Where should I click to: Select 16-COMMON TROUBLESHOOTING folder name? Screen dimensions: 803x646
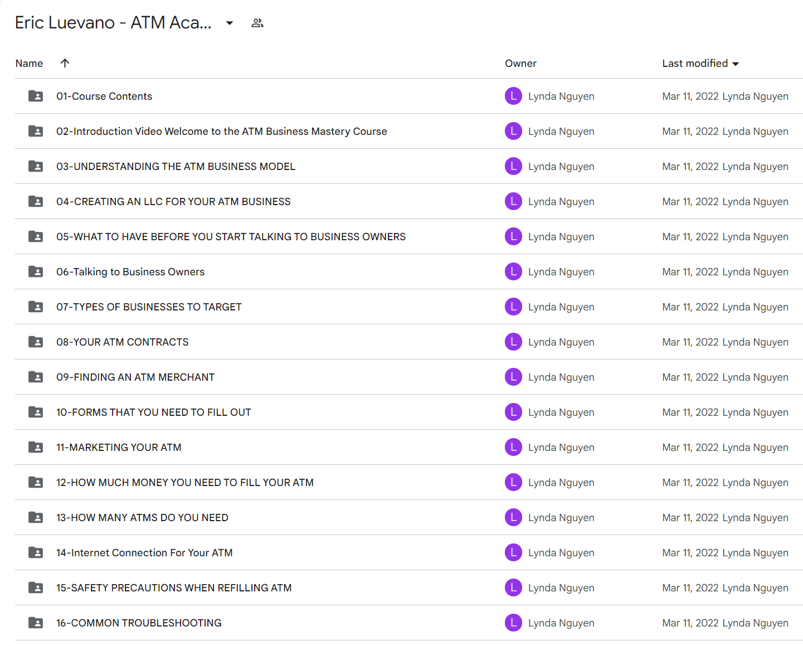click(139, 623)
